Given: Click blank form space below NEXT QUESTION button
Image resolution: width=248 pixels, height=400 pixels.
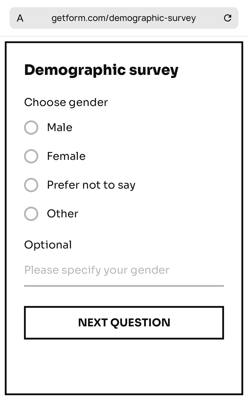Looking at the screenshot, I should (124, 365).
